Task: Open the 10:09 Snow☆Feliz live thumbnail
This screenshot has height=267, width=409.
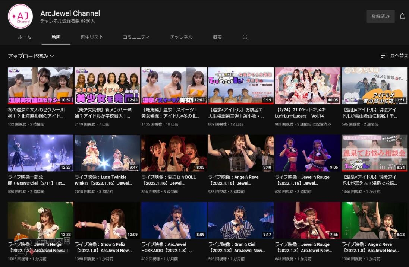Action: [x=107, y=220]
